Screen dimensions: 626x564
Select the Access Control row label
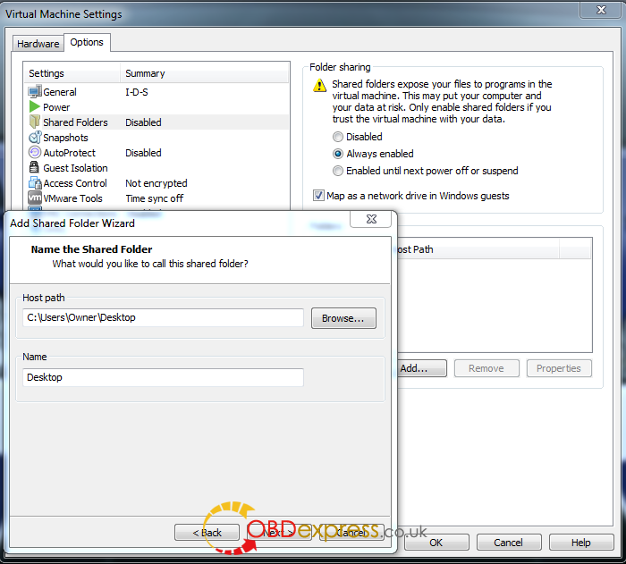(x=75, y=183)
